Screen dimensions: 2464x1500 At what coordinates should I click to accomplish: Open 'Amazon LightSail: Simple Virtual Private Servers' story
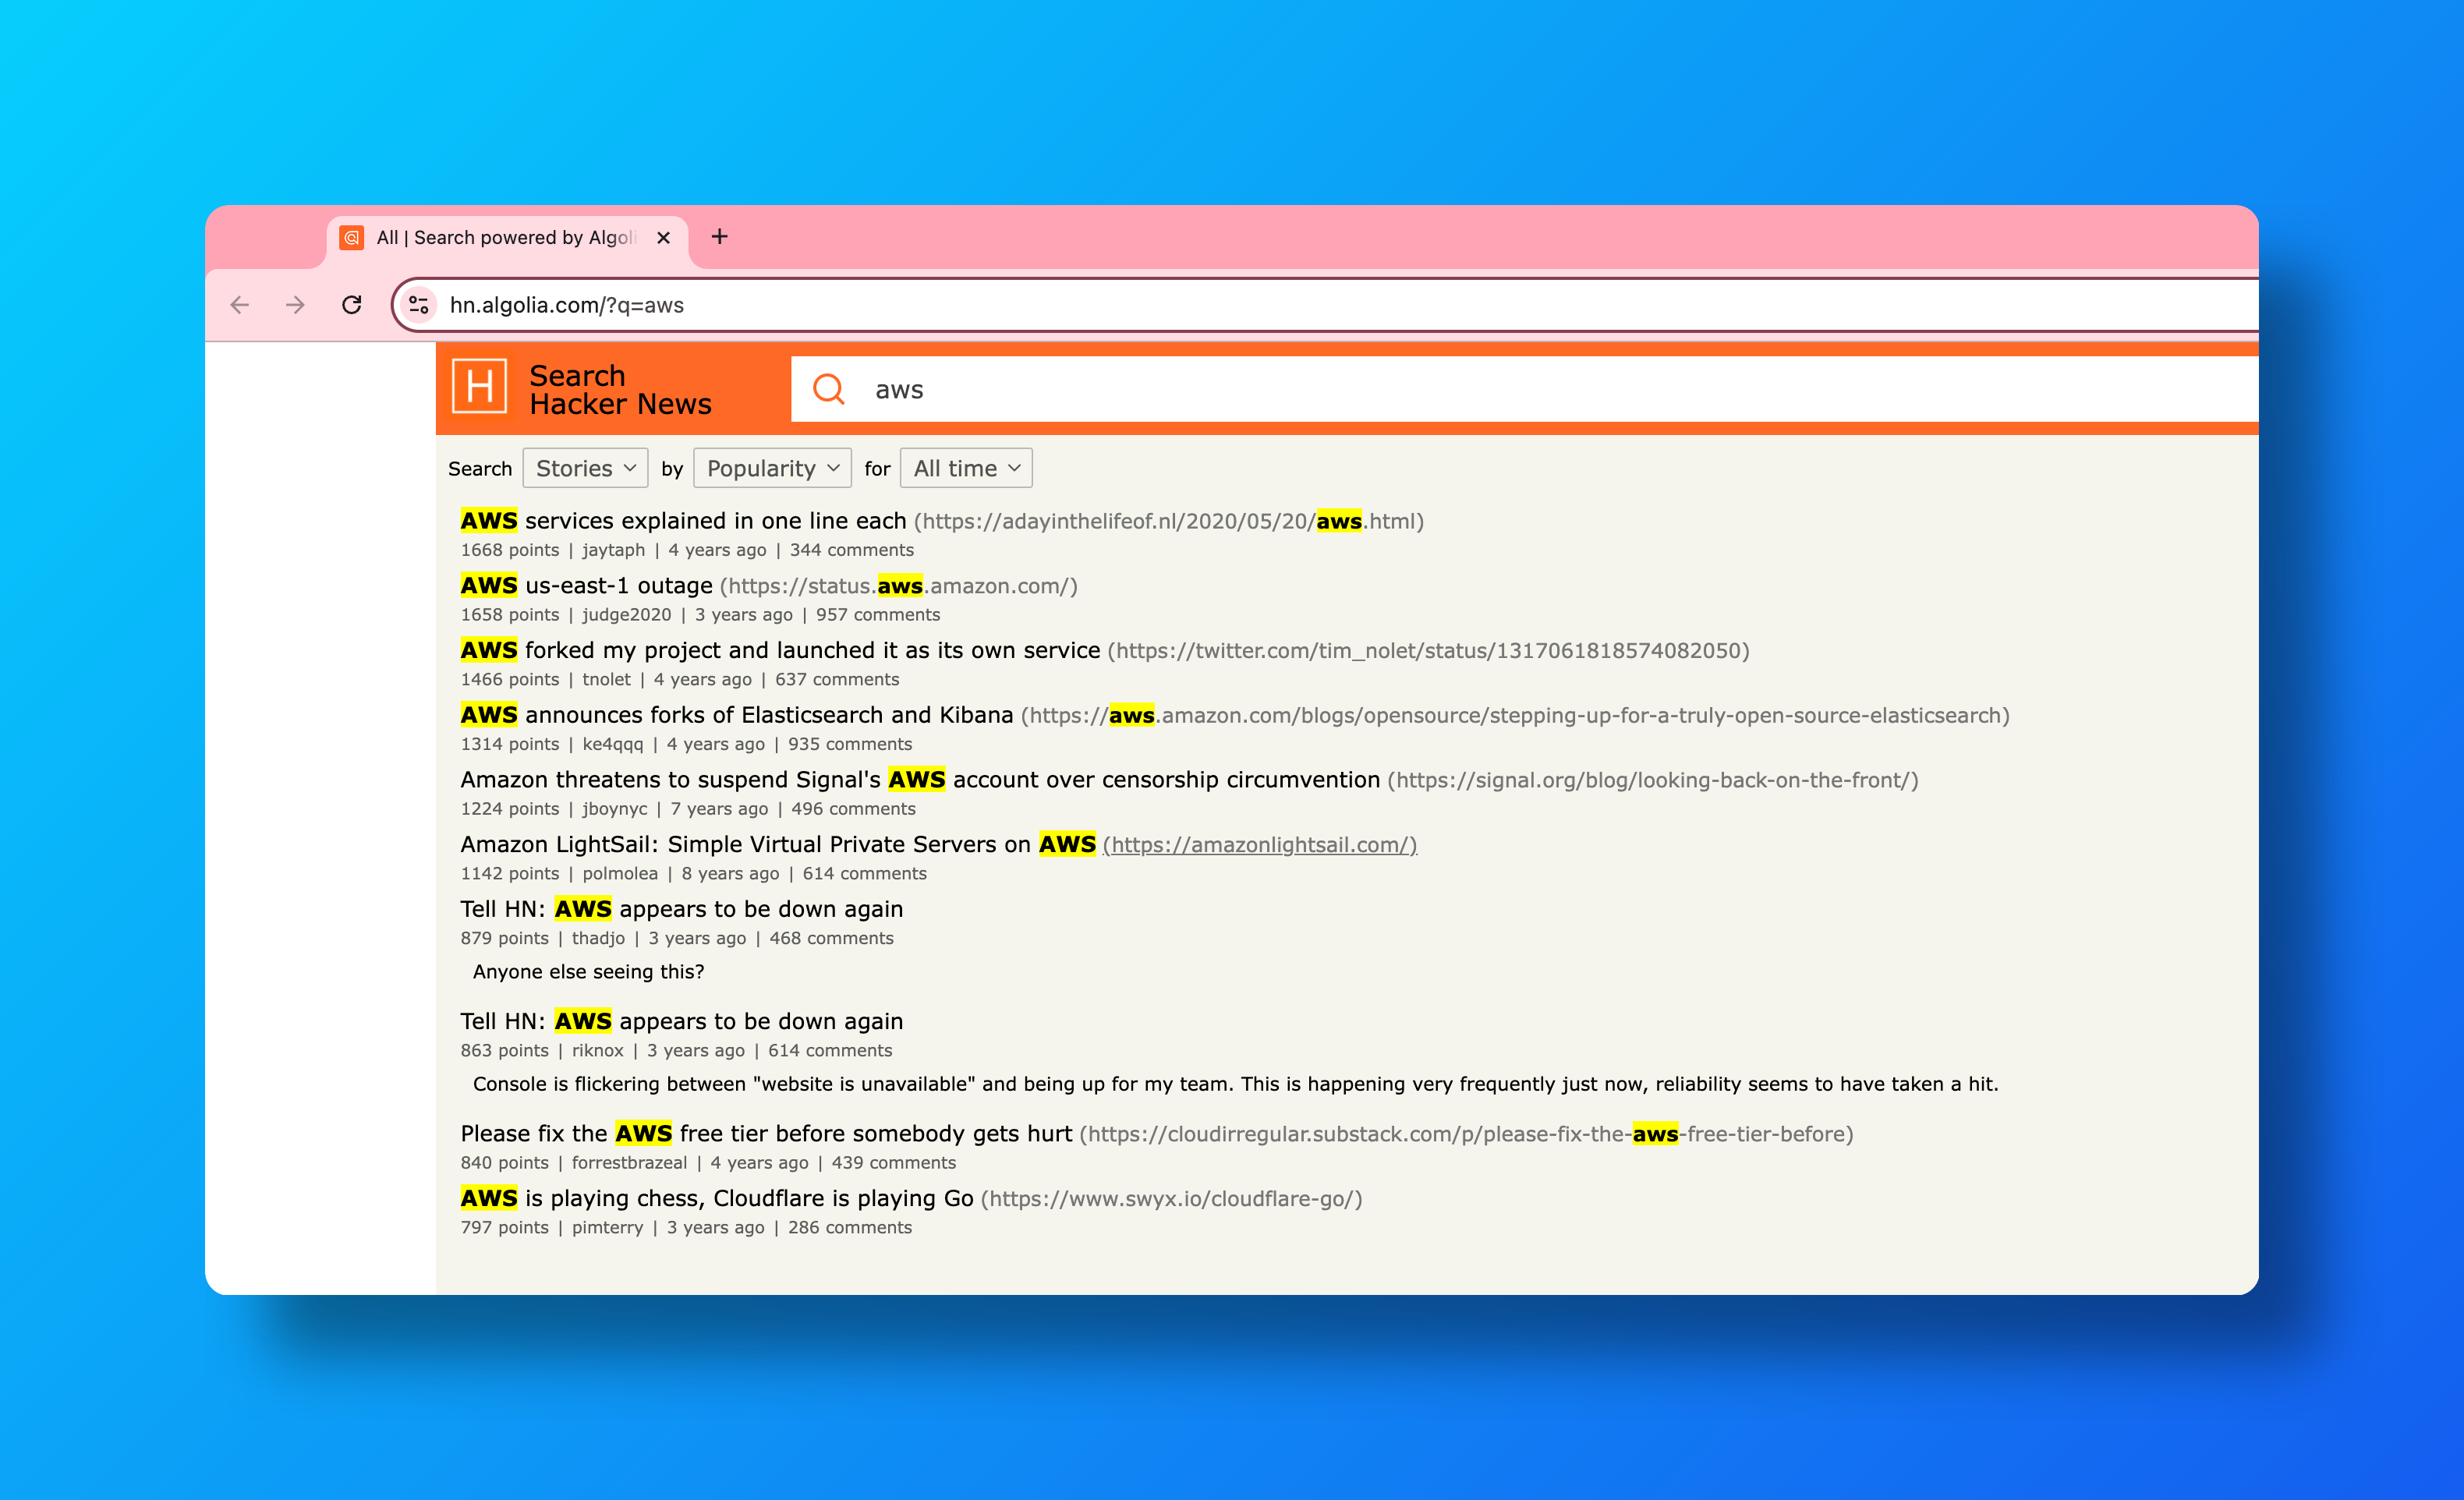coord(778,845)
